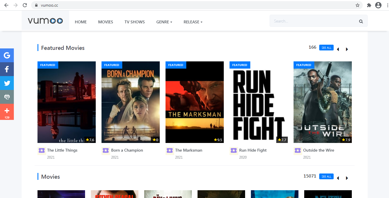Click the browser forward arrow
Viewport: 389px width, 198px height.
[16, 5]
